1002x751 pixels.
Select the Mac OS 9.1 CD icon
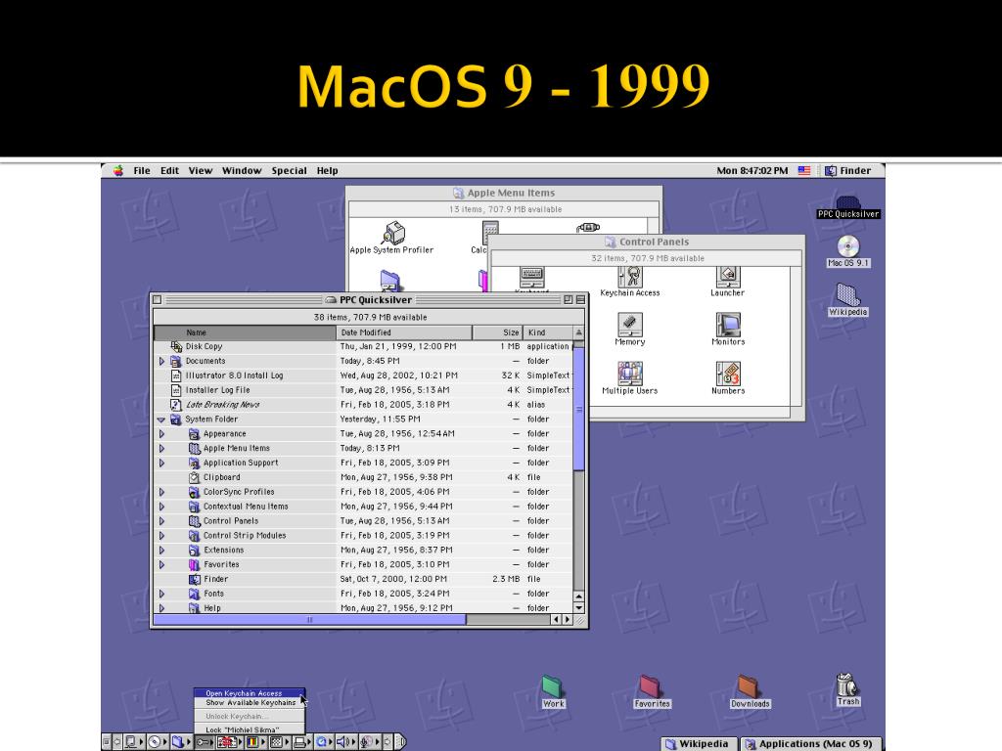848,251
